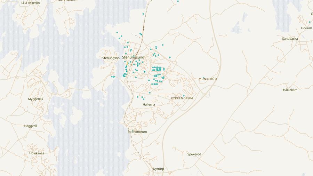Select the Kyrkenorum label on the map
The image size is (313, 176).
pos(182,98)
